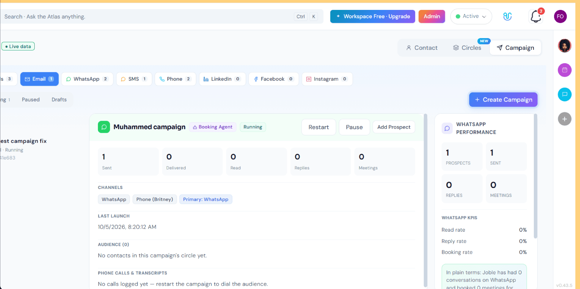The image size is (580, 289).
Task: Open the profile photo in right sidebar
Action: [x=565, y=46]
